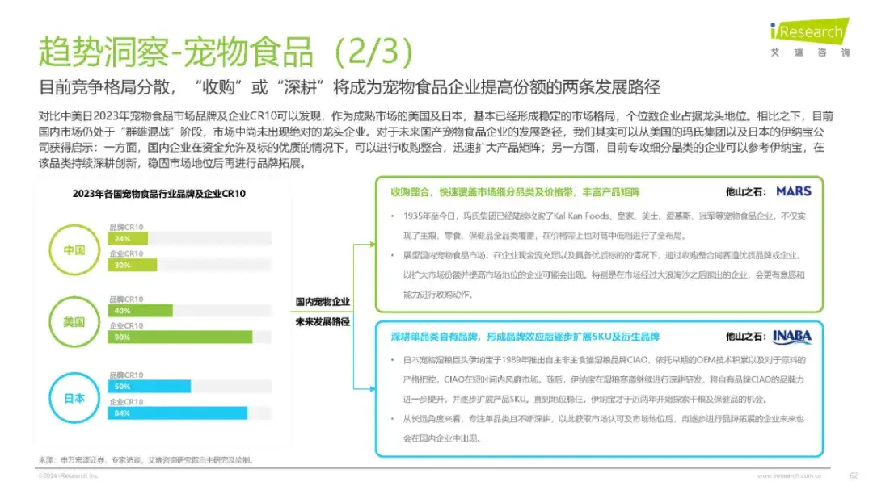Click the 国内宠物企业 center label
873x490 pixels.
[x=322, y=302]
